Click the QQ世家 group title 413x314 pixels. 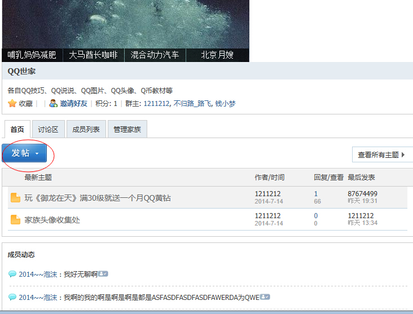coord(21,72)
